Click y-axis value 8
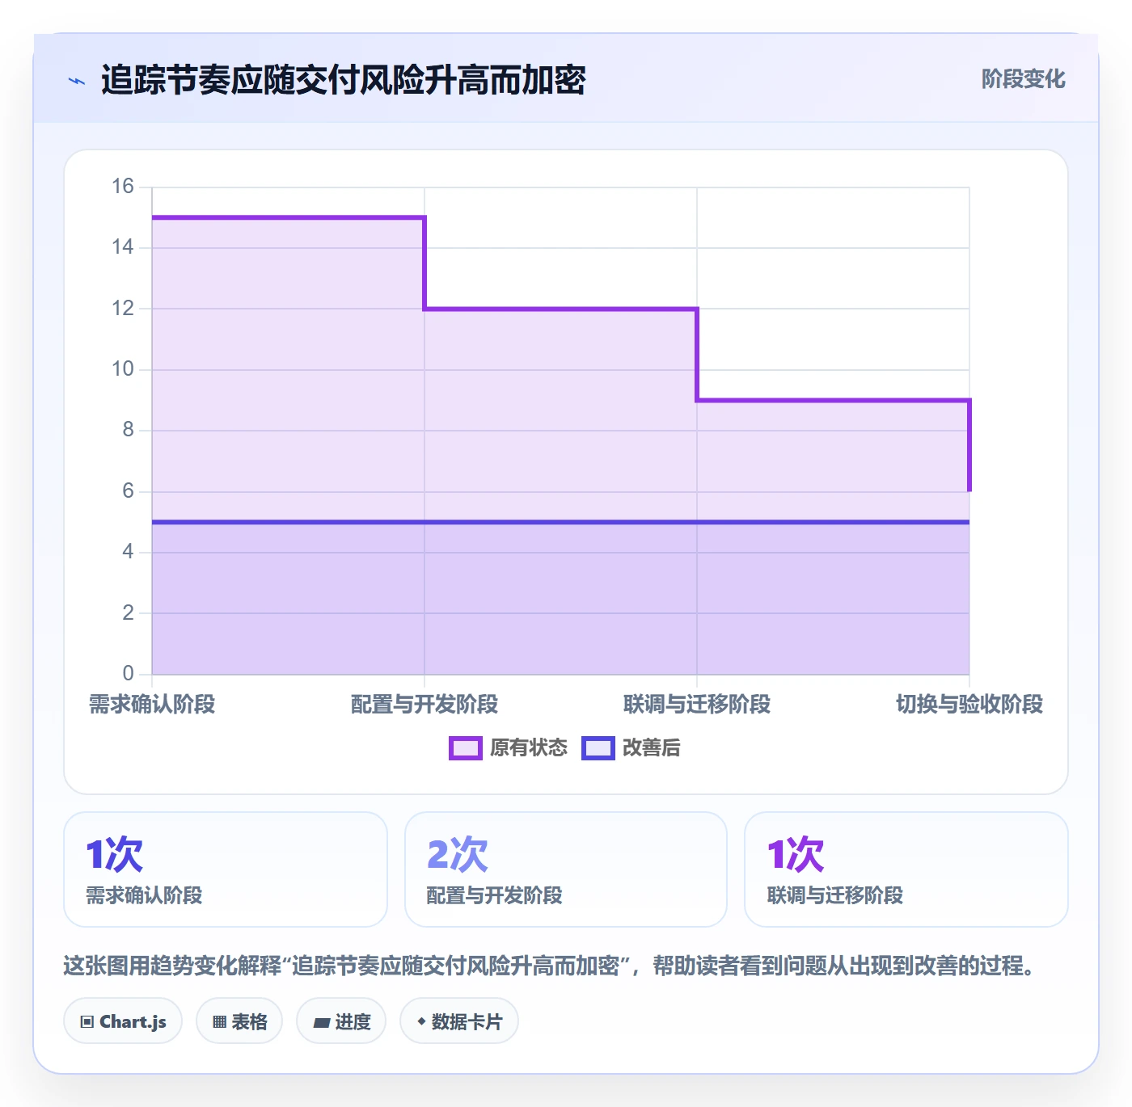1132x1107 pixels. 128,430
